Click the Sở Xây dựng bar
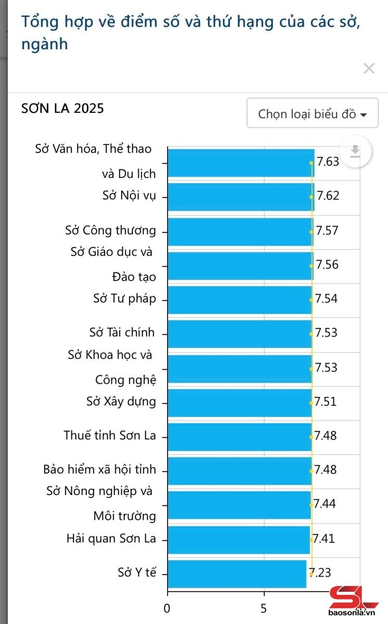This screenshot has height=624, width=388. point(240,402)
